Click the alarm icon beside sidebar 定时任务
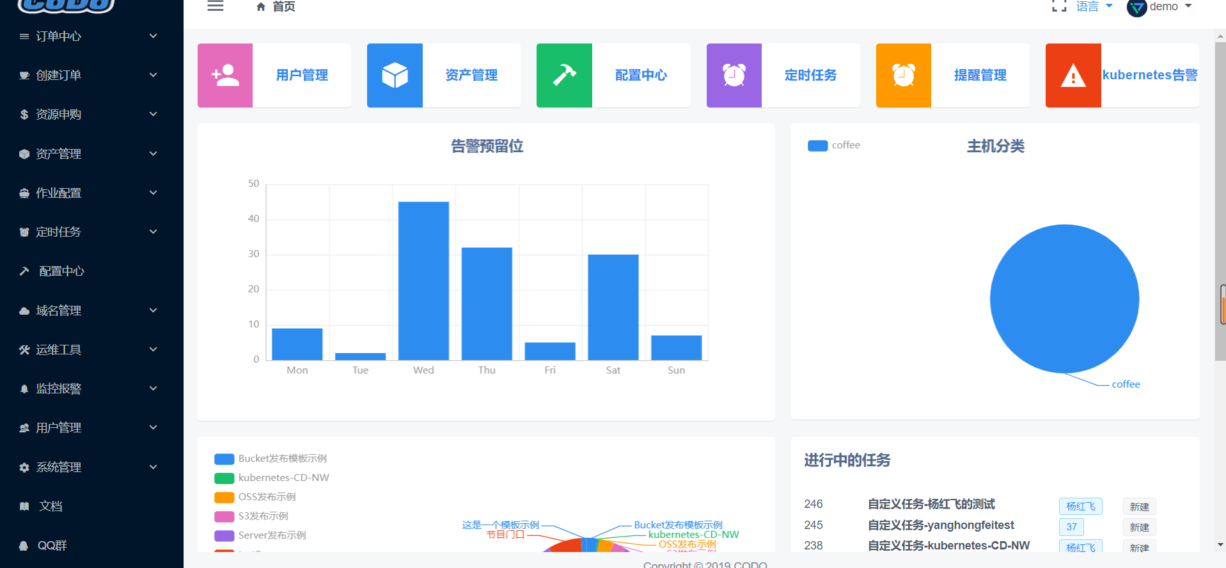This screenshot has height=568, width=1226. [x=24, y=232]
